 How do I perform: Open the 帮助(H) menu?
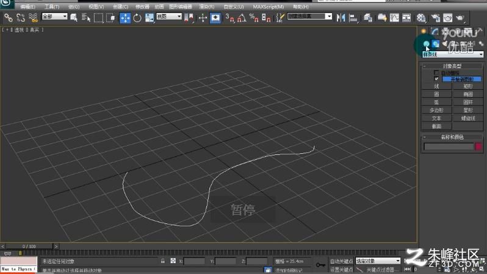point(301,7)
